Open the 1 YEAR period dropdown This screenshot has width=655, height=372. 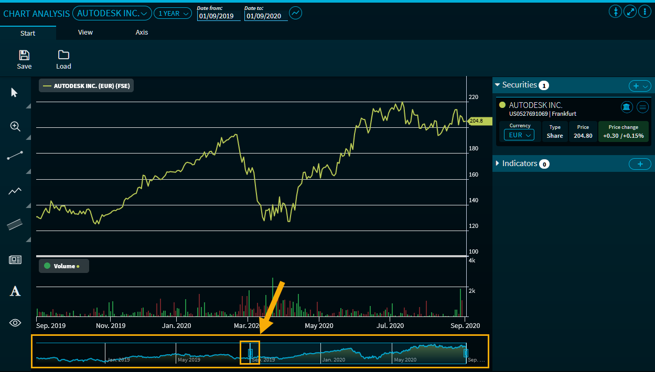(173, 14)
